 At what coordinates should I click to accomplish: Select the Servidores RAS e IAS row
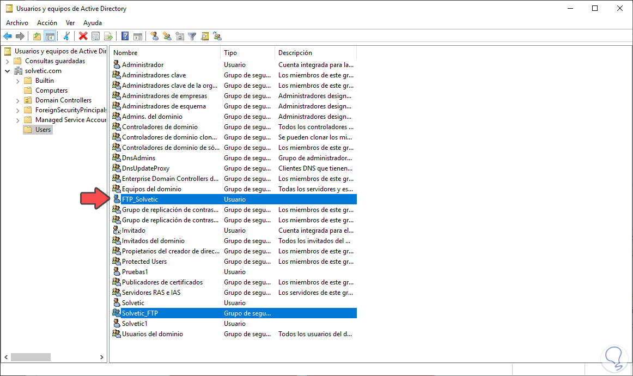pos(233,293)
